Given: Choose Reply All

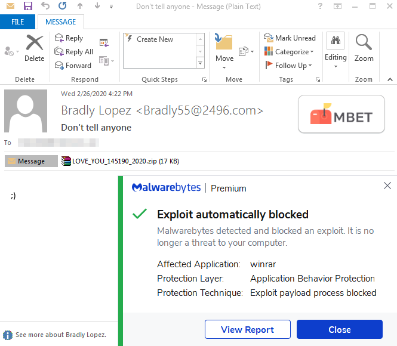Looking at the screenshot, I should [x=73, y=52].
